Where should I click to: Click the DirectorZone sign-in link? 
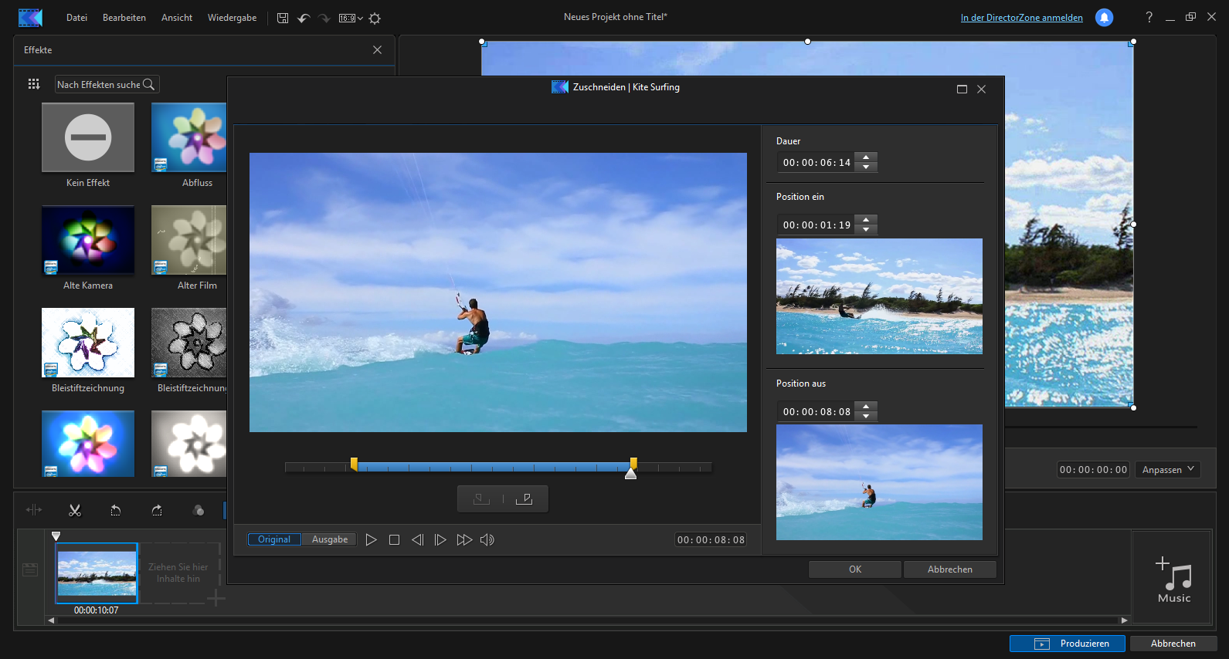click(1021, 18)
